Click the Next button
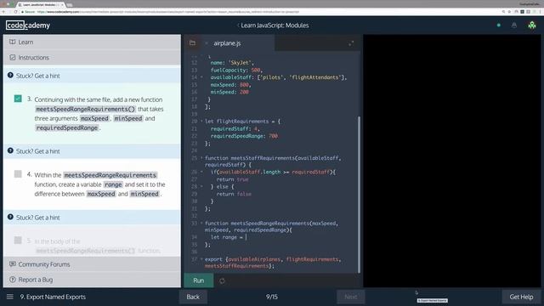 tap(351, 297)
